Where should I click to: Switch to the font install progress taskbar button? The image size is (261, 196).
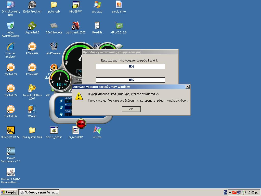pos(39,192)
